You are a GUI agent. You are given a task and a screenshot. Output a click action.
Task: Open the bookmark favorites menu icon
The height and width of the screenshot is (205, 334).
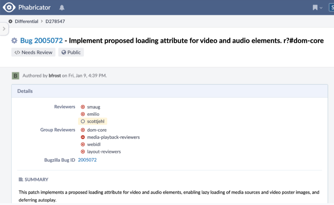pyautogui.click(x=315, y=8)
